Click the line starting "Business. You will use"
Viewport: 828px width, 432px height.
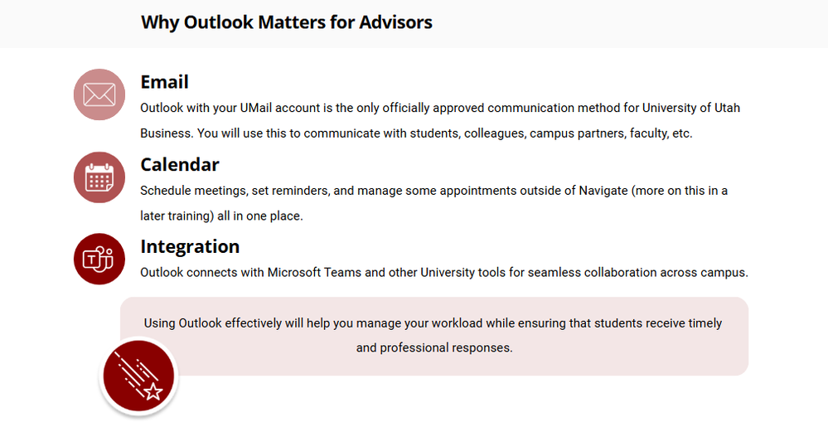click(x=416, y=133)
